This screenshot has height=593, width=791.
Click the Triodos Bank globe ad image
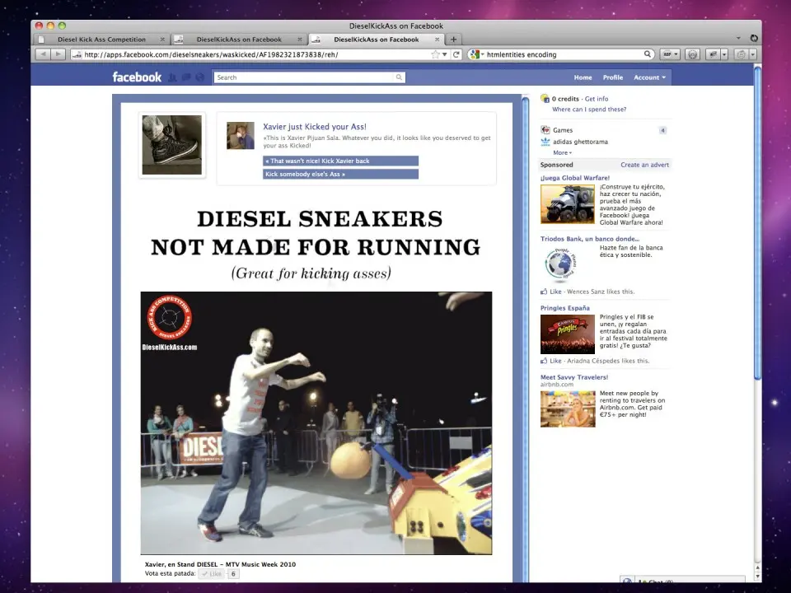561,264
